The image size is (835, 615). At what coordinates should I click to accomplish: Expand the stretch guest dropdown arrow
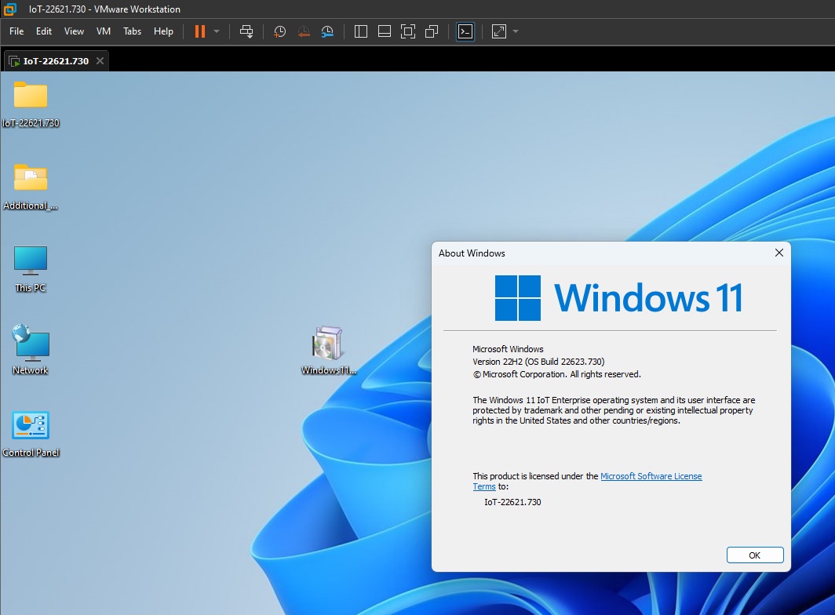pyautogui.click(x=516, y=31)
